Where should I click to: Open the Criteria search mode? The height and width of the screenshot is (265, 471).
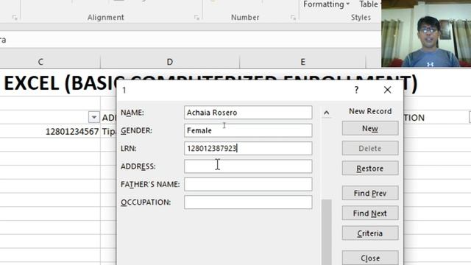point(370,233)
